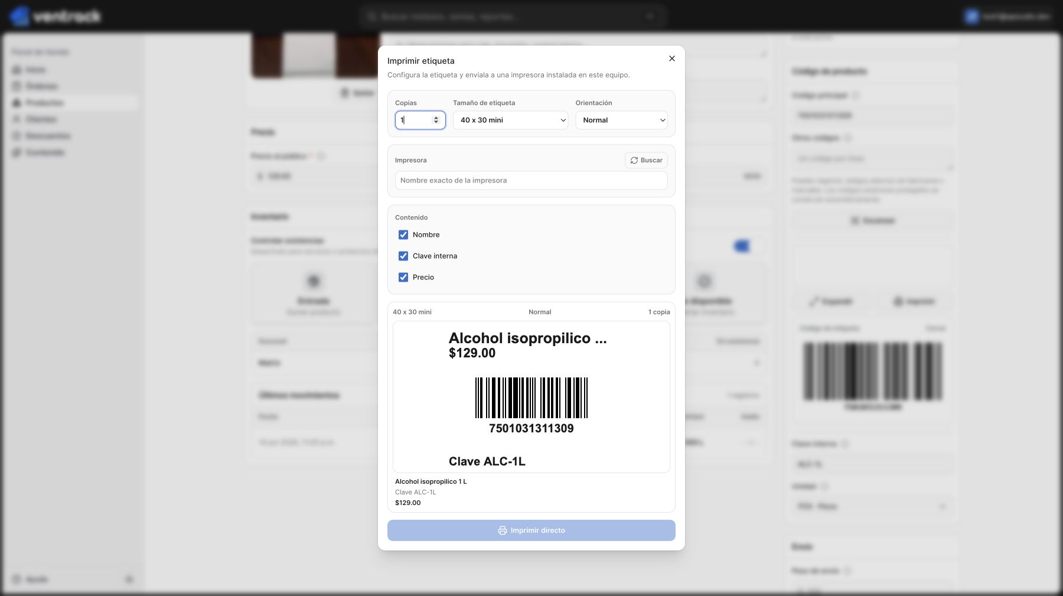Click the refresh icon in the Buscar button

(x=634, y=161)
